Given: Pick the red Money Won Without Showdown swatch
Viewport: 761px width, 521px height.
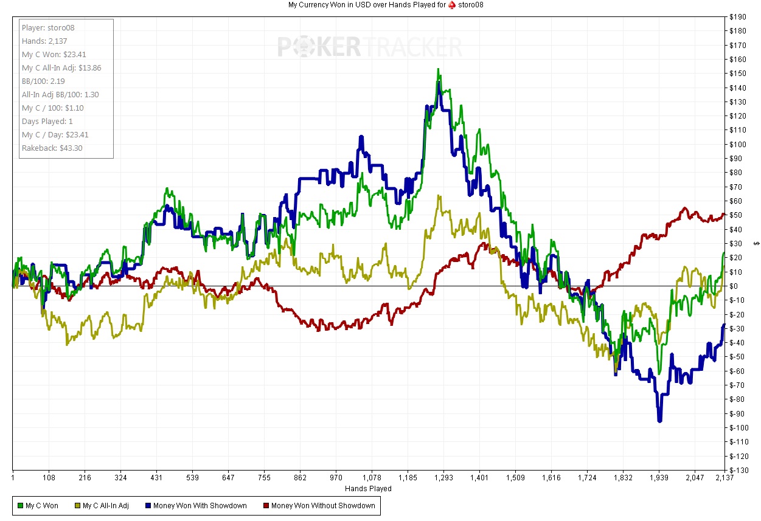Looking at the screenshot, I should [265, 506].
